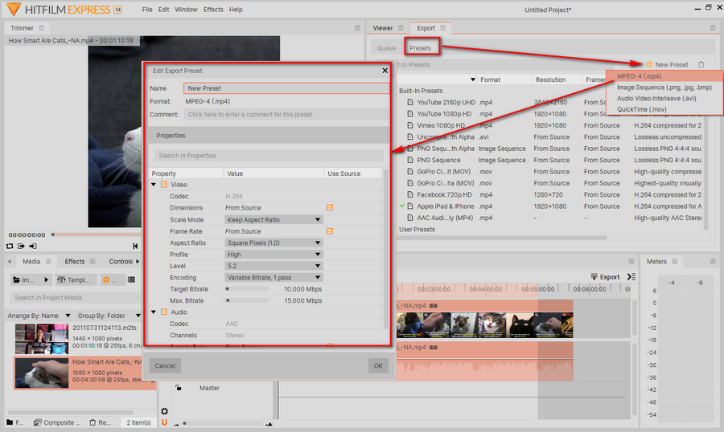724x432 pixels.
Task: Open the Viewer tab menu icon
Action: 401,28
